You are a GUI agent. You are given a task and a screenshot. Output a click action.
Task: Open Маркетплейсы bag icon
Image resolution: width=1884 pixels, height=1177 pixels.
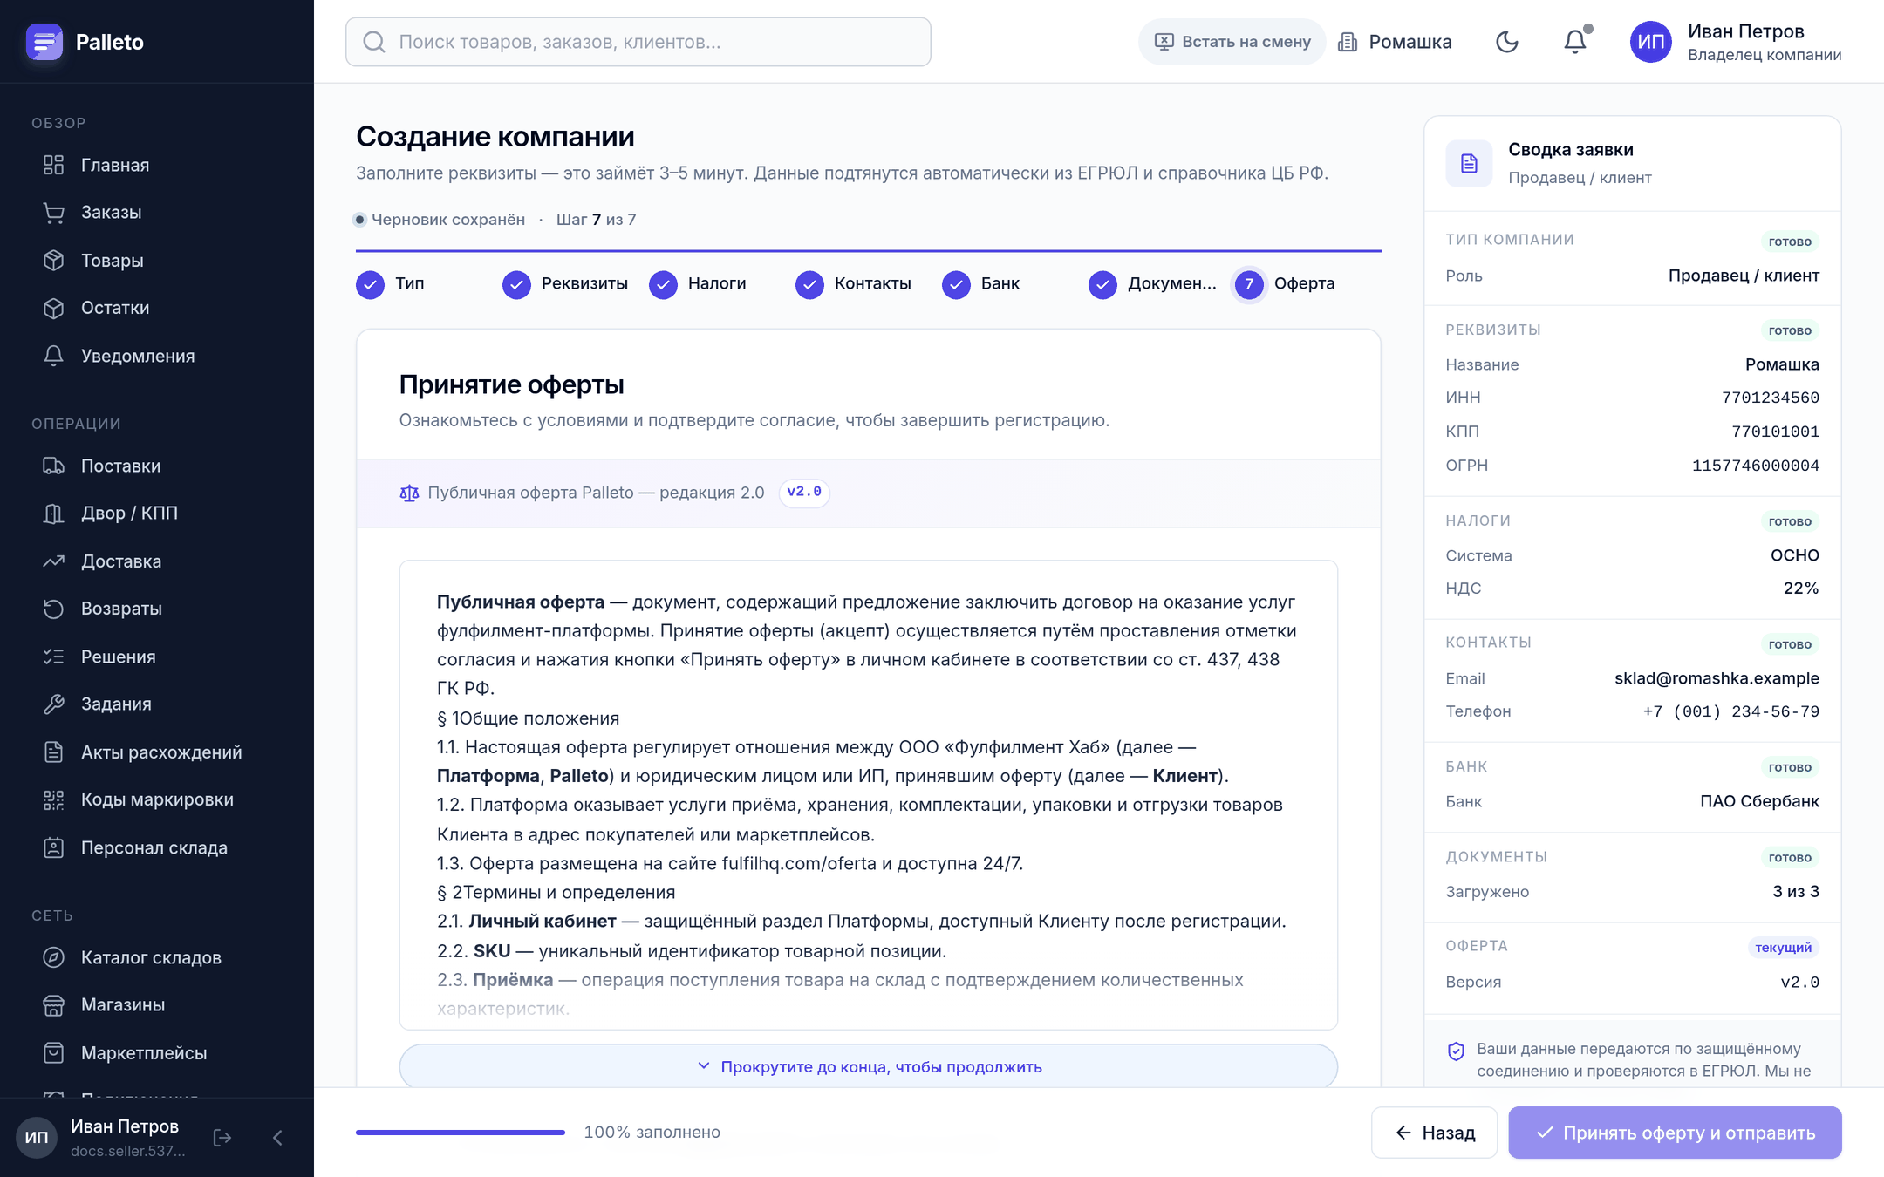coord(54,1053)
